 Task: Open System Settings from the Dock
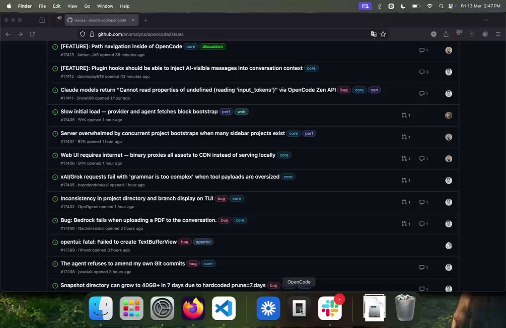162,308
